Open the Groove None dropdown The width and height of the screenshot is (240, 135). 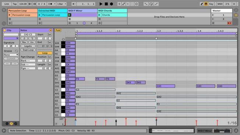coord(11,55)
